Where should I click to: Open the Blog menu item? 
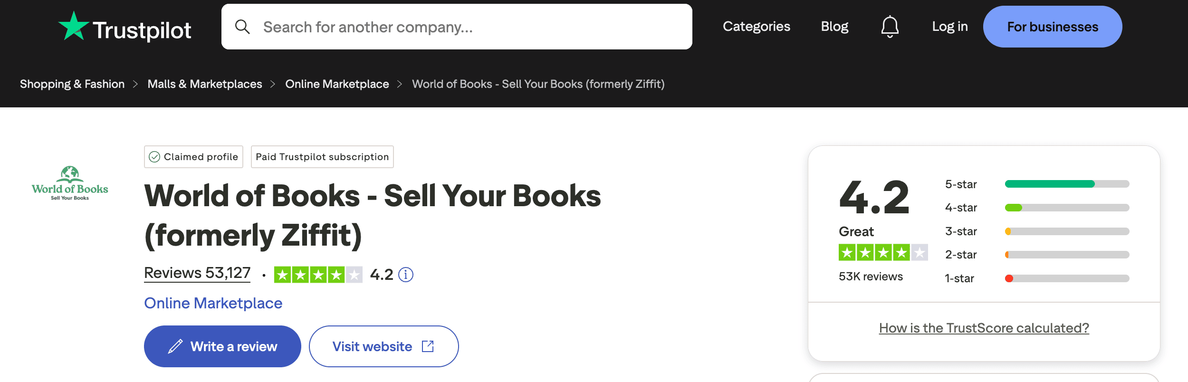(x=835, y=27)
